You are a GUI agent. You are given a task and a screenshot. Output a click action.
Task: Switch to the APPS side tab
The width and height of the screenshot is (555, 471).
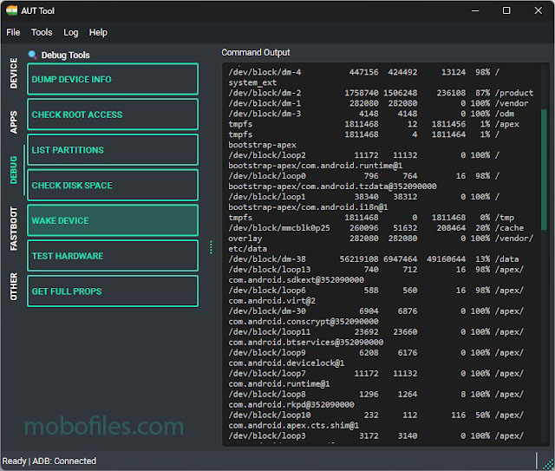tap(14, 122)
